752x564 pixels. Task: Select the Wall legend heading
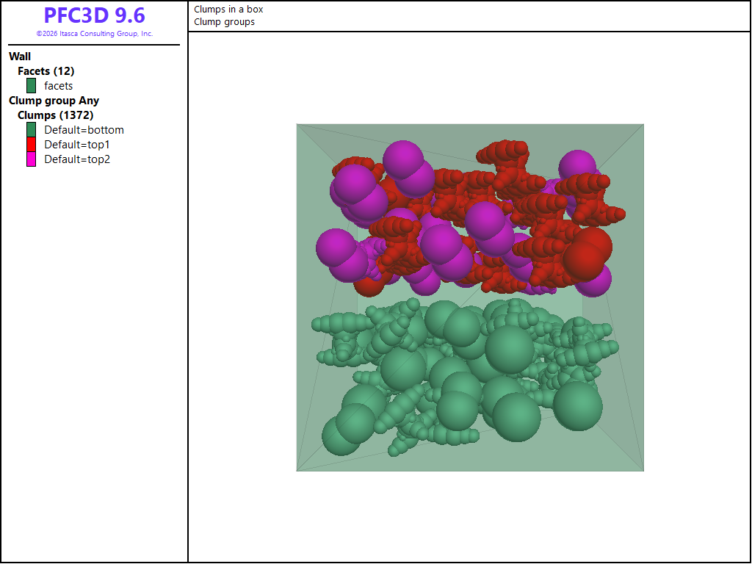20,57
